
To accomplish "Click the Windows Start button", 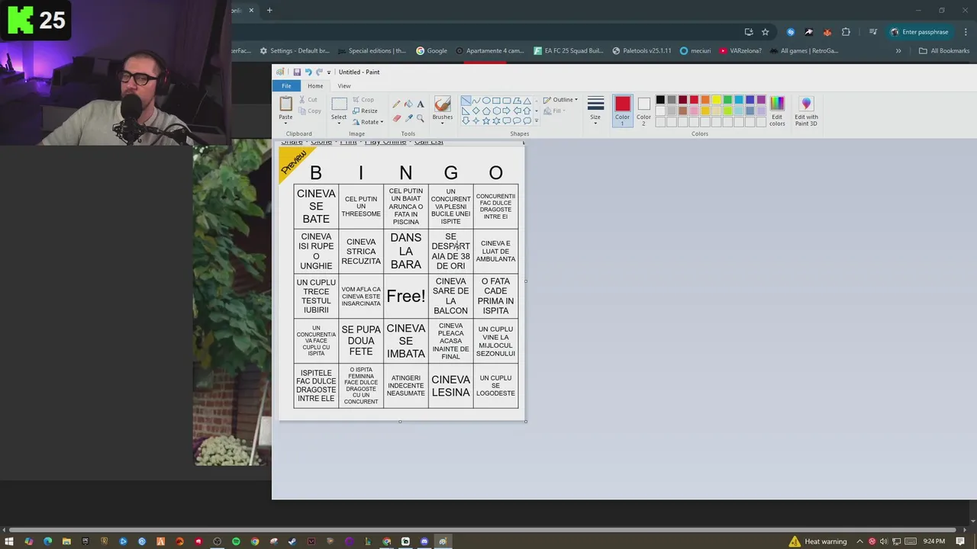I will pyautogui.click(x=9, y=541).
